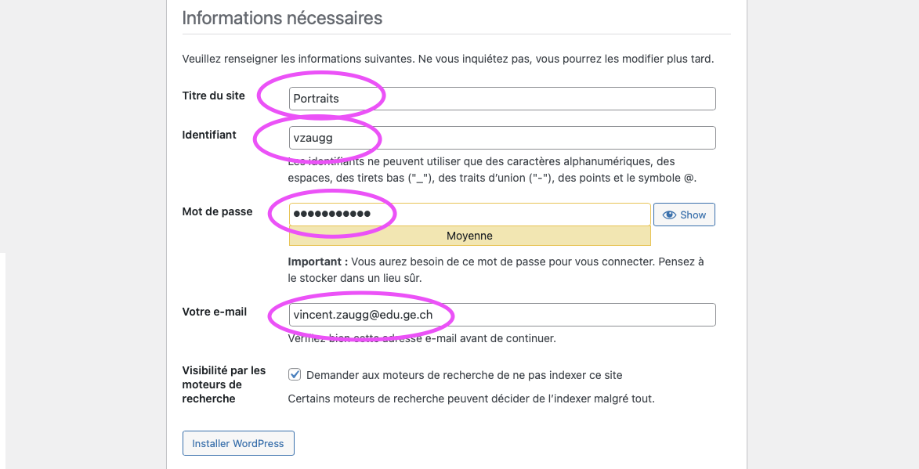919x469 pixels.
Task: Click the "Titre du site" label
Action: [x=213, y=96]
